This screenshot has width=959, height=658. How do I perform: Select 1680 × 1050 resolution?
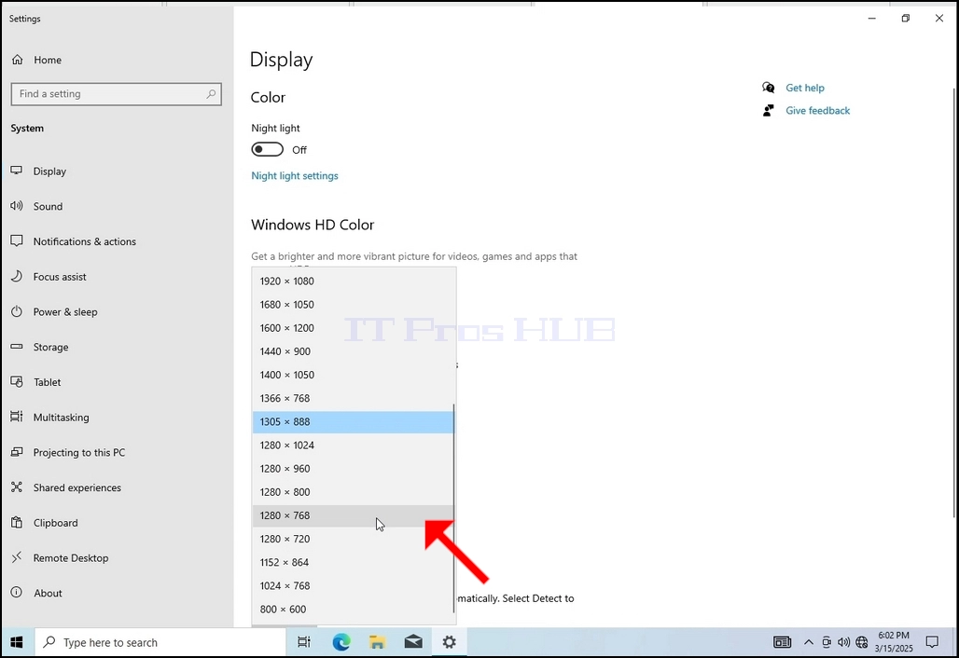tap(354, 304)
